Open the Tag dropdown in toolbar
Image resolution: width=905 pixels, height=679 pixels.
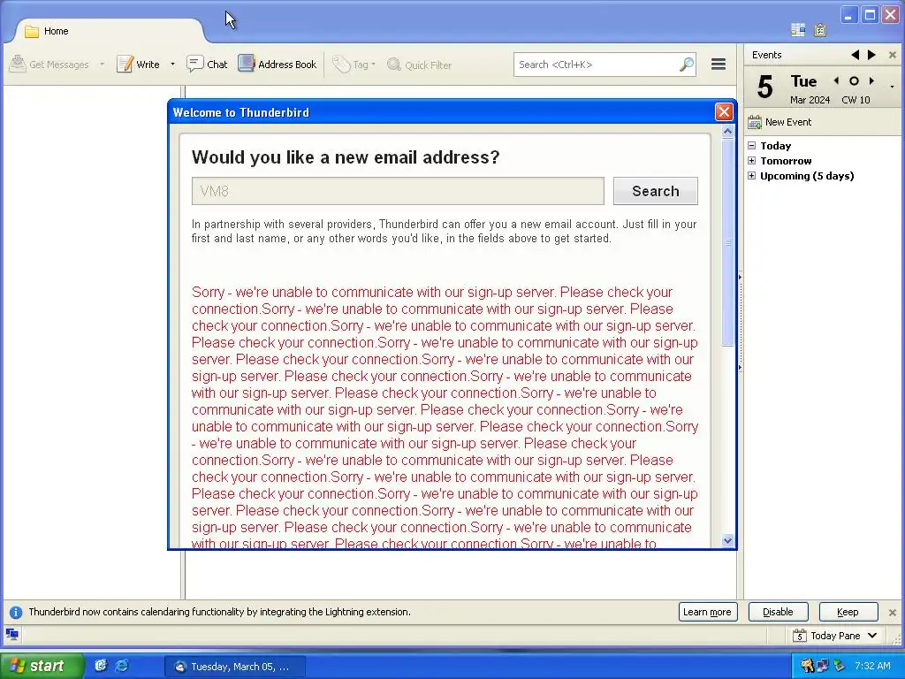pyautogui.click(x=354, y=65)
